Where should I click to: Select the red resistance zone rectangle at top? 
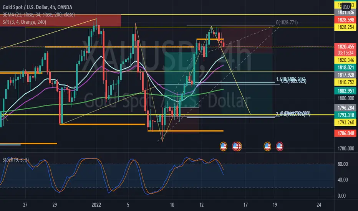pos(61,21)
